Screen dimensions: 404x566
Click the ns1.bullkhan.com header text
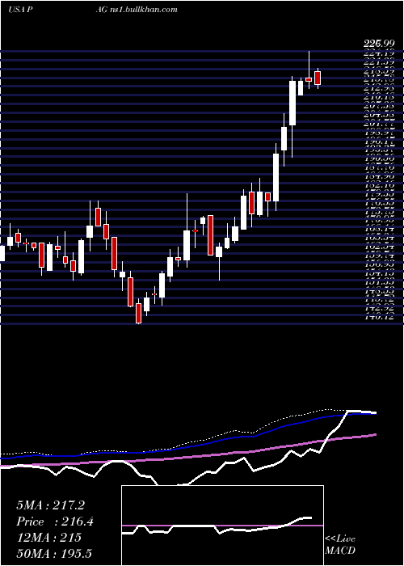pyautogui.click(x=145, y=10)
